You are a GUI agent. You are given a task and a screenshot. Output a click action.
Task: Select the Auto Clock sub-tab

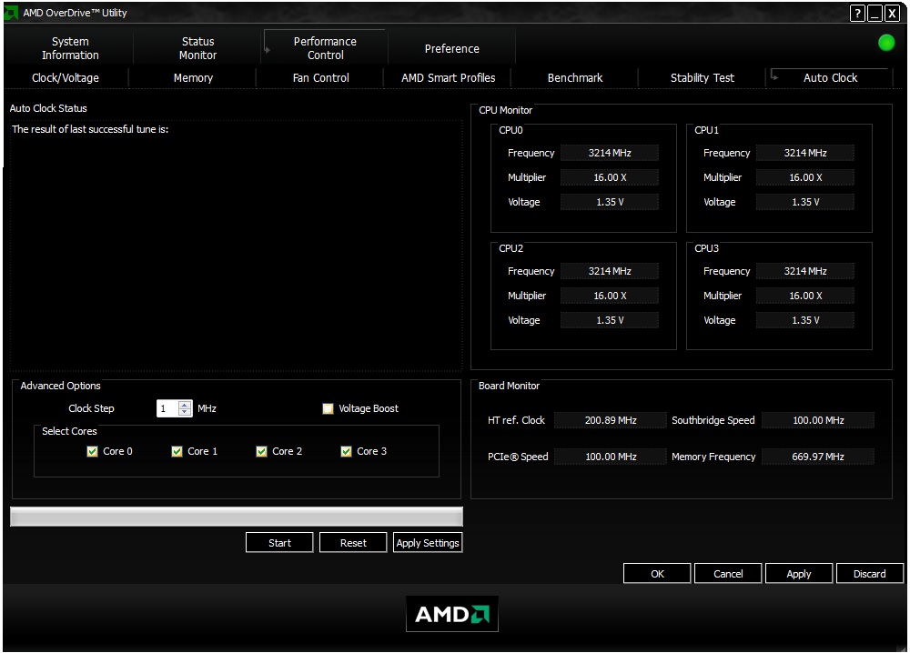(x=830, y=77)
